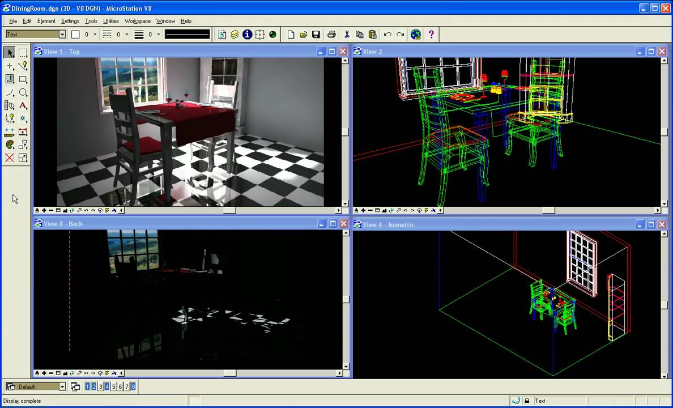Image resolution: width=673 pixels, height=408 pixels.
Task: Turn on view 6 in View Groups
Action: pyautogui.click(x=120, y=386)
